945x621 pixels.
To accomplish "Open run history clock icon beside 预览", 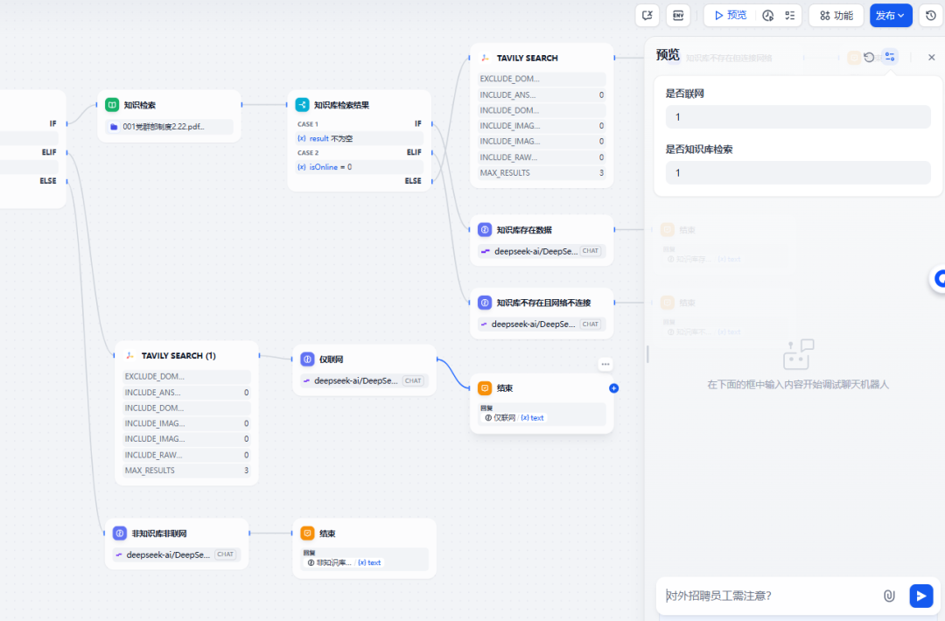I will (768, 15).
